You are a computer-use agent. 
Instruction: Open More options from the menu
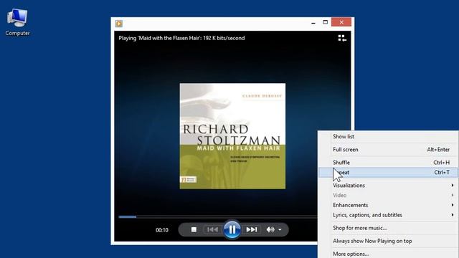tap(388, 254)
